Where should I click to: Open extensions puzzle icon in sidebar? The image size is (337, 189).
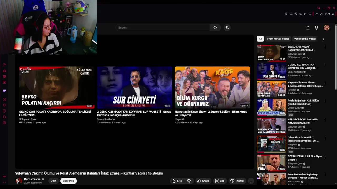pos(4,117)
